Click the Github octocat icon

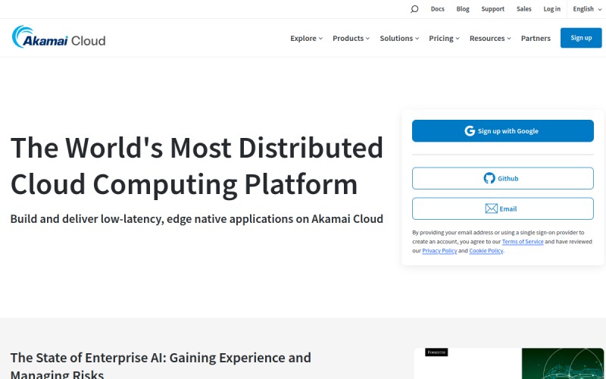pos(489,178)
